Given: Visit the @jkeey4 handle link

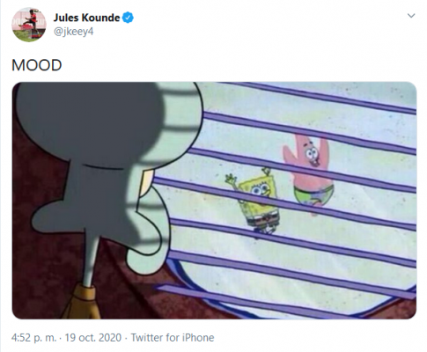Looking at the screenshot, I should (73, 32).
